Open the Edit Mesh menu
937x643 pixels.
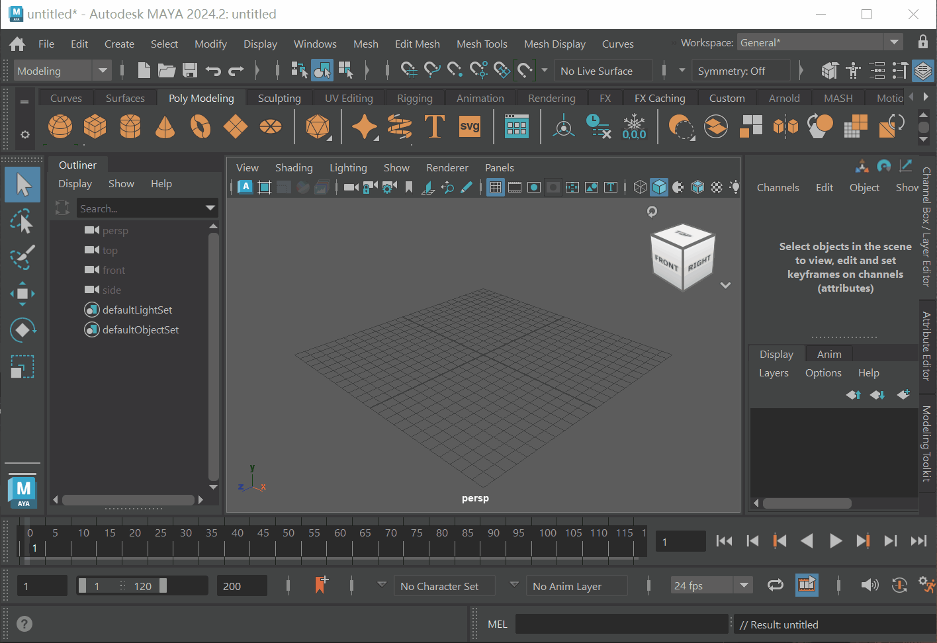click(x=417, y=44)
